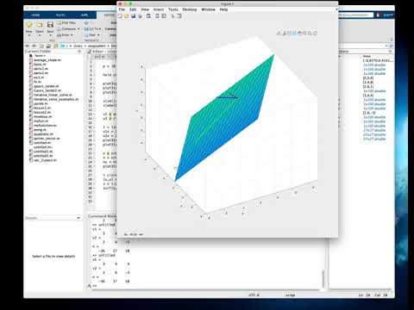Click Insert Legend icon in figure toolbar

click(164, 16)
